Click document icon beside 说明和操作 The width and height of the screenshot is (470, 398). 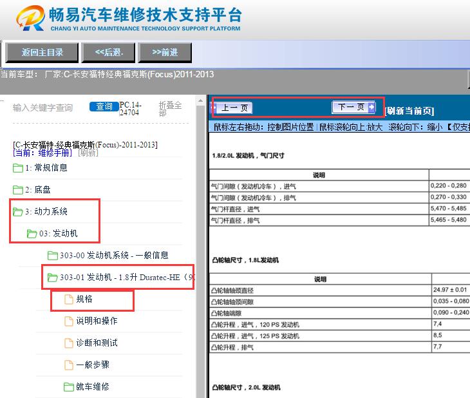[x=69, y=321]
